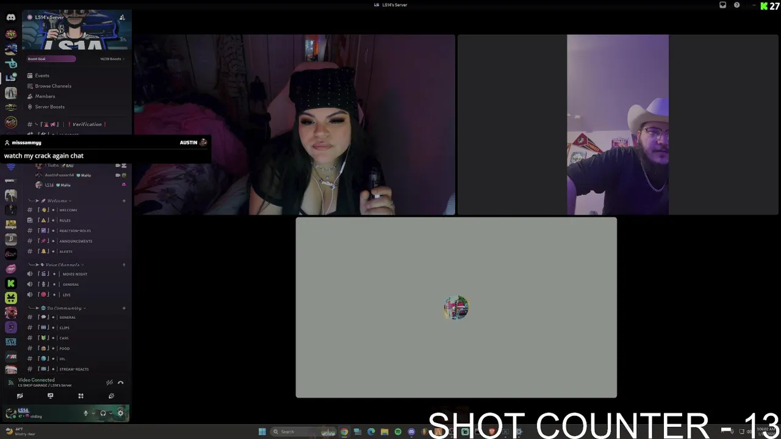Join the MOVIE NIGHT voice channel
The height and width of the screenshot is (439, 781).
(x=76, y=274)
